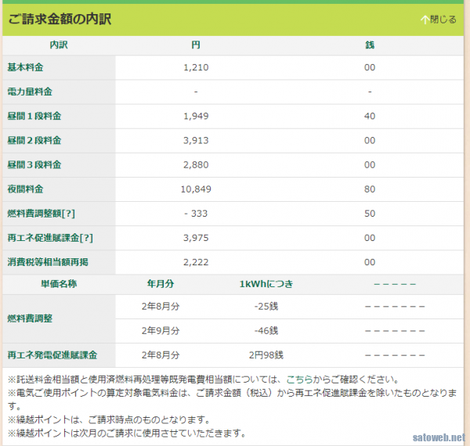Click the 銭 column header
Image resolution: width=470 pixels, height=446 pixels.
[370, 45]
